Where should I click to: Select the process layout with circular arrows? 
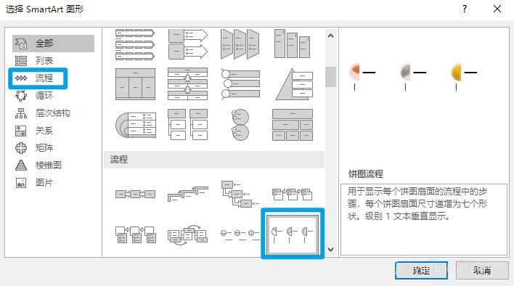tap(187, 234)
